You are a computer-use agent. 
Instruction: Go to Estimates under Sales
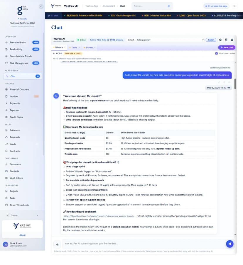click(x=22, y=130)
